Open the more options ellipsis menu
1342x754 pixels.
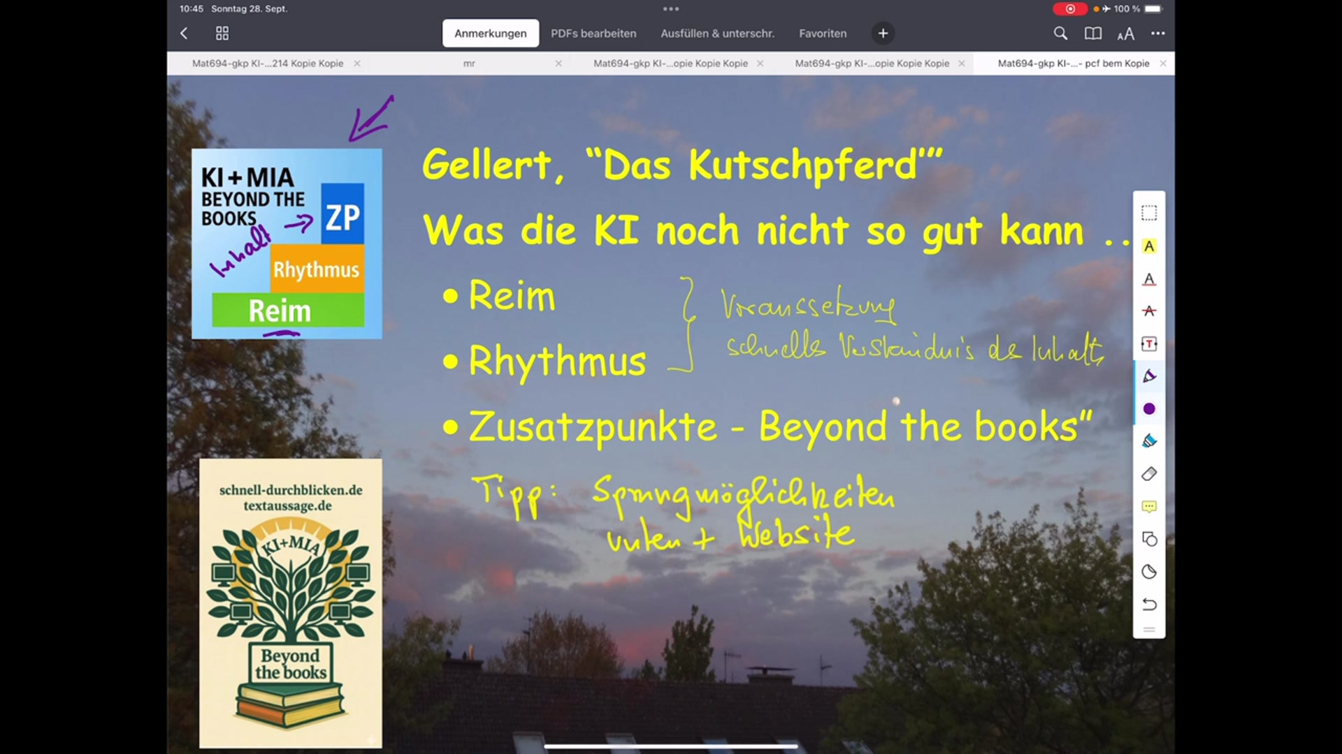tap(1158, 34)
